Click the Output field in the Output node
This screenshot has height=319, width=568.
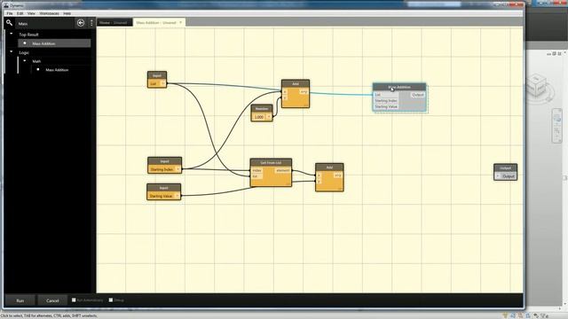point(509,176)
